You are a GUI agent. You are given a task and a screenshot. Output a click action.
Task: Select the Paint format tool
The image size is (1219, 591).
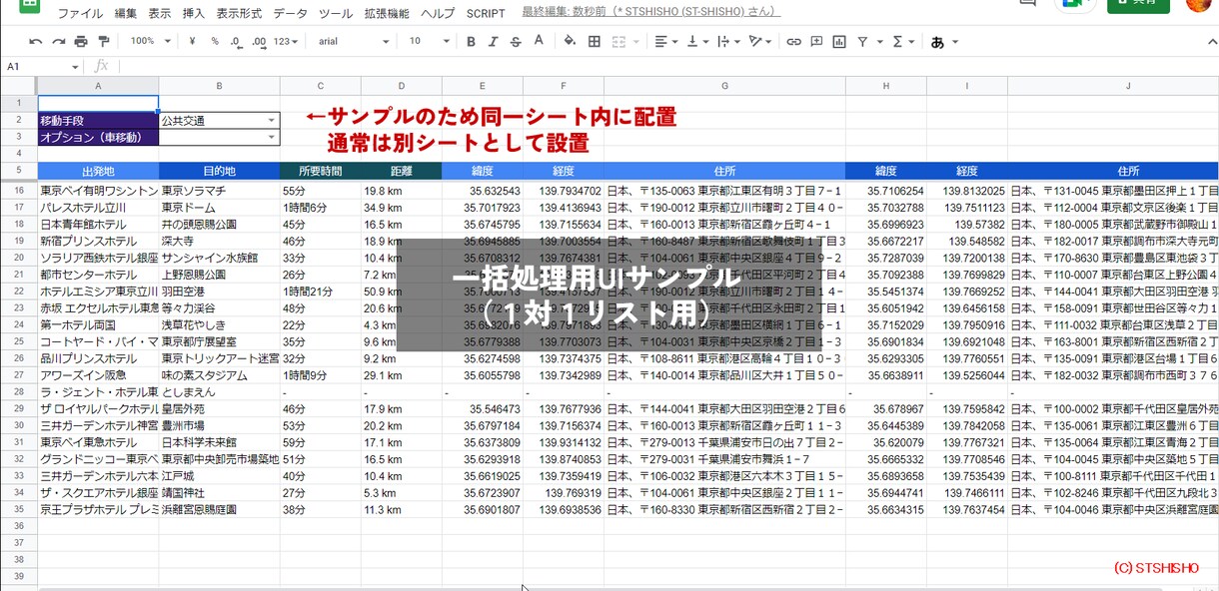tap(103, 41)
